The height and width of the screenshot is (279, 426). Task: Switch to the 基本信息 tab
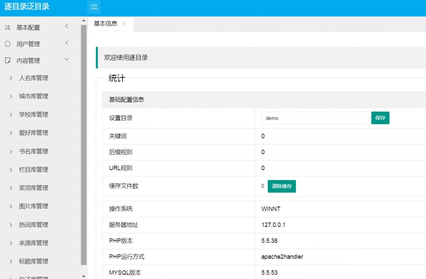[106, 24]
